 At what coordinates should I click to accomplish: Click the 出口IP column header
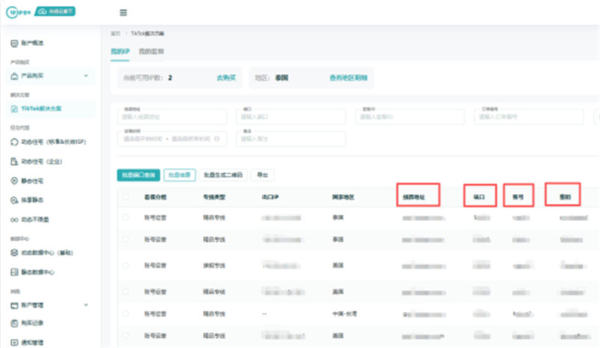(x=270, y=197)
